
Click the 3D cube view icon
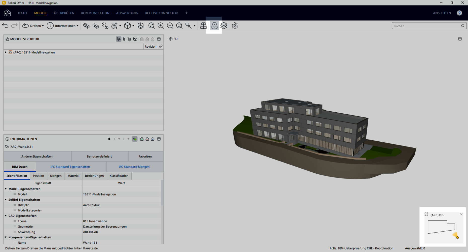tap(128, 26)
